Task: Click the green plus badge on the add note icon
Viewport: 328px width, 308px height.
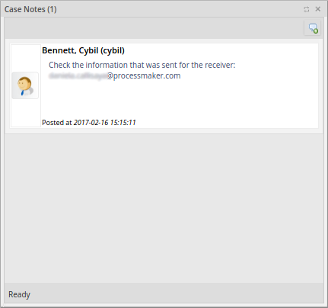Action: click(316, 31)
